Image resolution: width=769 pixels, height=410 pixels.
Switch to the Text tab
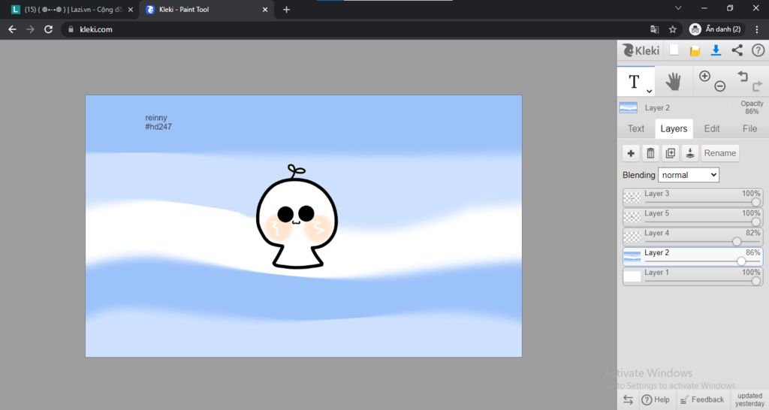(636, 128)
